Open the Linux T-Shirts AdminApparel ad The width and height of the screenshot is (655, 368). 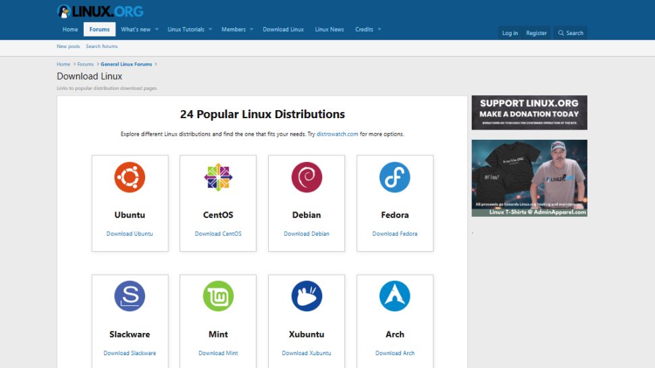[529, 178]
